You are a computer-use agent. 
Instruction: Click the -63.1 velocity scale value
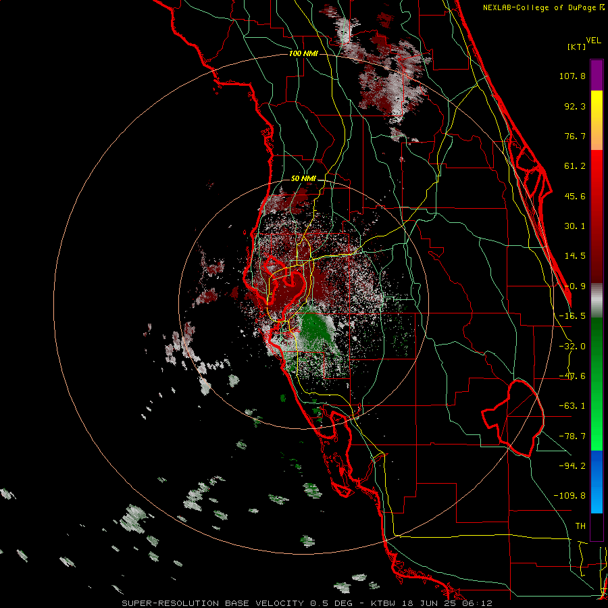point(572,406)
